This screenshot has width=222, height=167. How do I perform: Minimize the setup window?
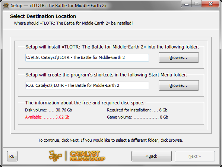point(187,4)
